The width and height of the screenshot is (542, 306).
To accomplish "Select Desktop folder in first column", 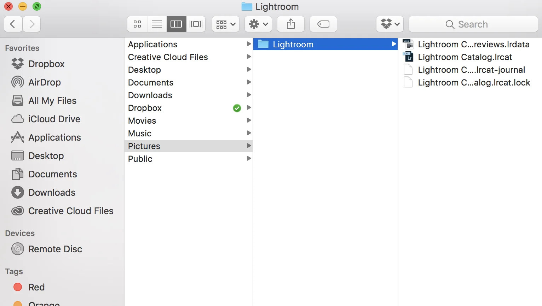I will click(189, 70).
